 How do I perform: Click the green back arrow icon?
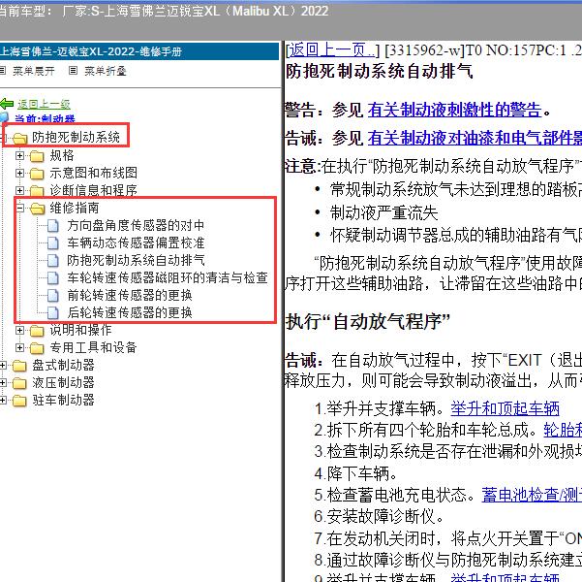click(x=7, y=104)
